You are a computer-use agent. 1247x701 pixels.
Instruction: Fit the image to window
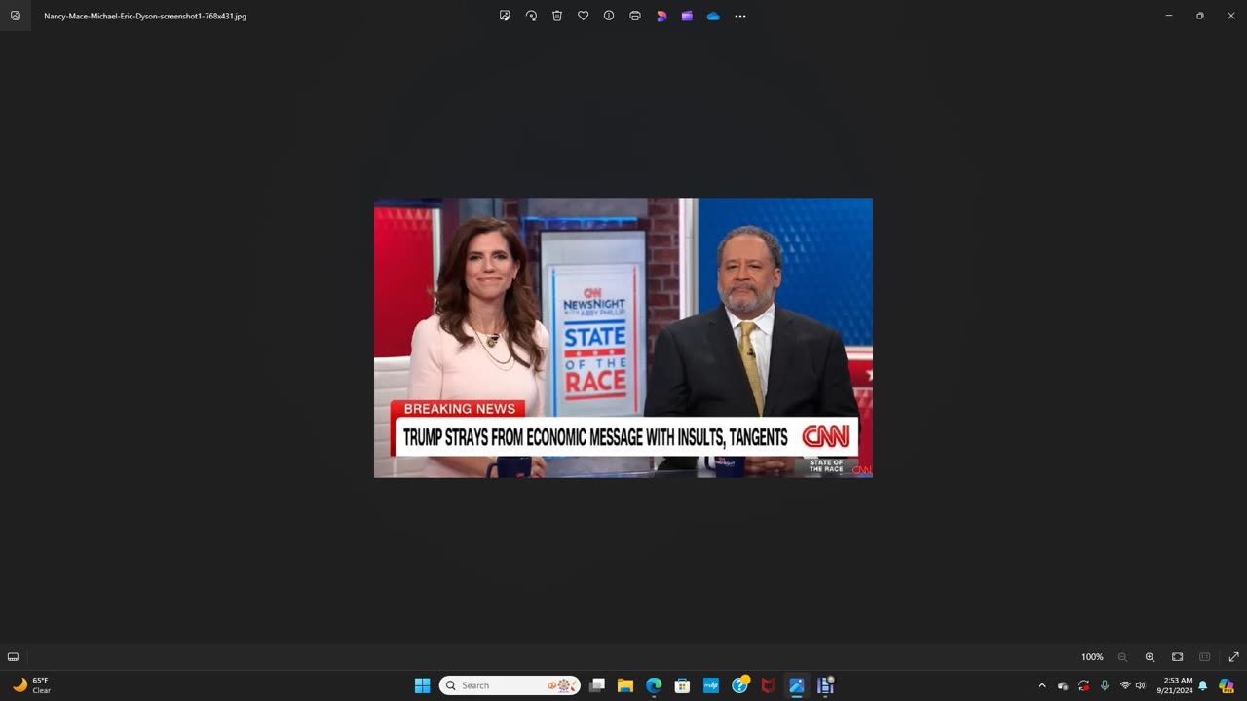pos(1177,657)
